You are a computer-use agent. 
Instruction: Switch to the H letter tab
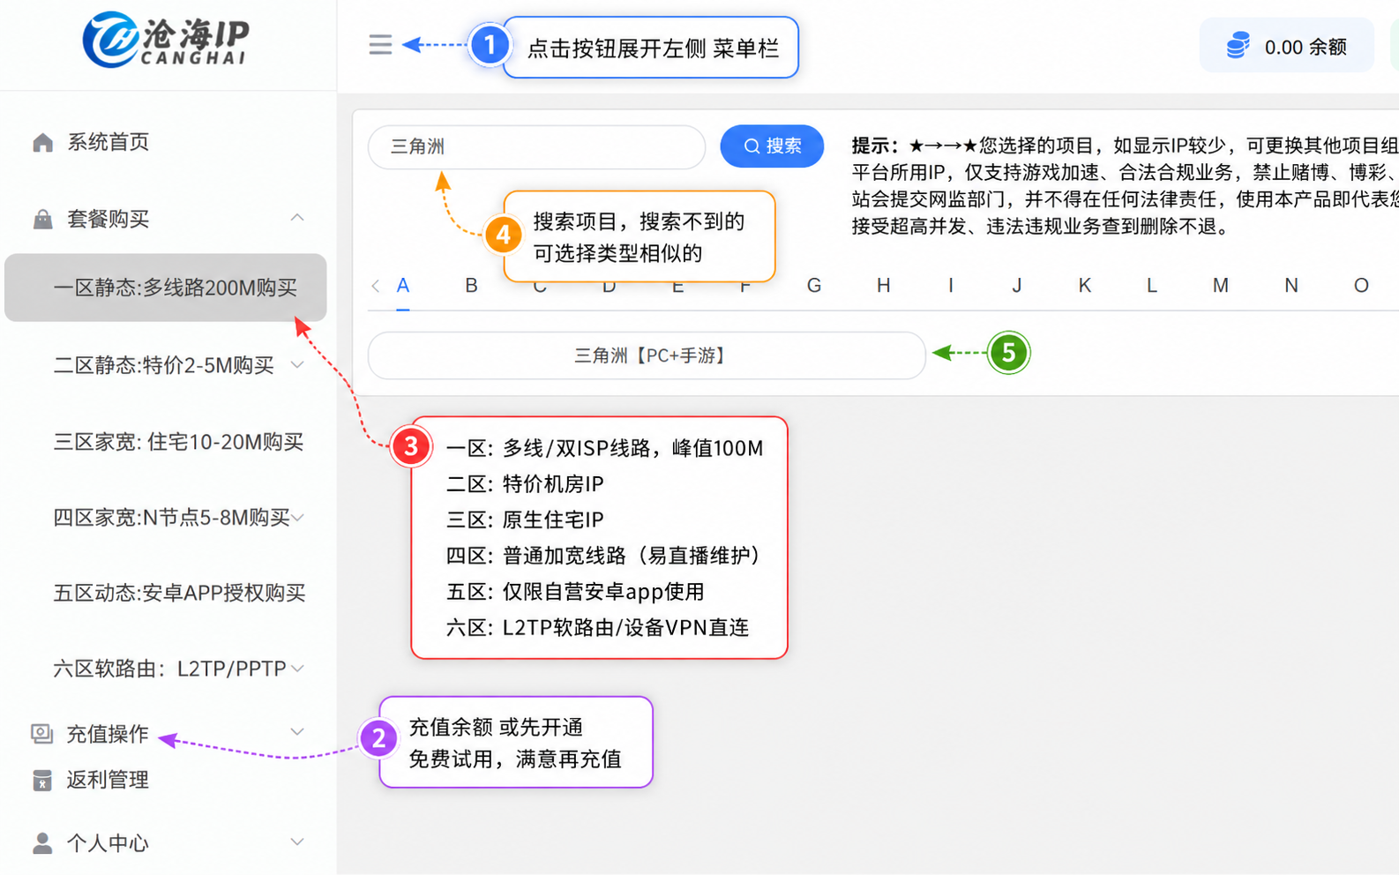pyautogui.click(x=883, y=286)
